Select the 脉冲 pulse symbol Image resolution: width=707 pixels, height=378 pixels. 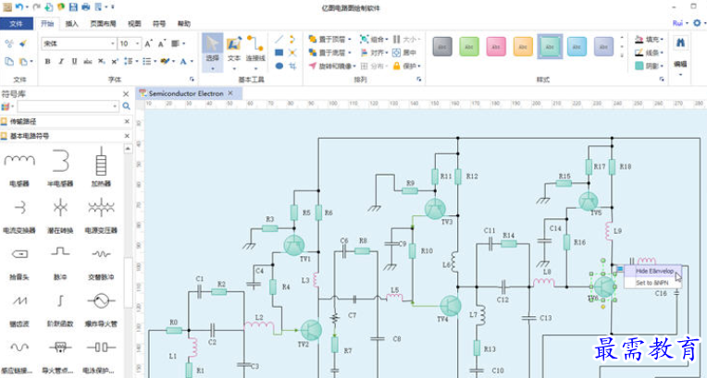60,261
